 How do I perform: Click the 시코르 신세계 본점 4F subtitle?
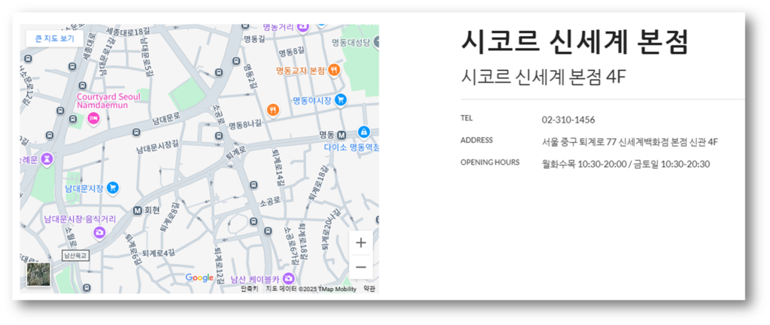pyautogui.click(x=544, y=77)
